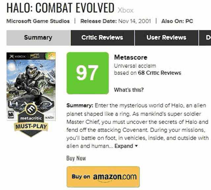This screenshot has width=211, height=190.
Task: Click the Metacritic Must-Play badge
Action: click(x=31, y=126)
